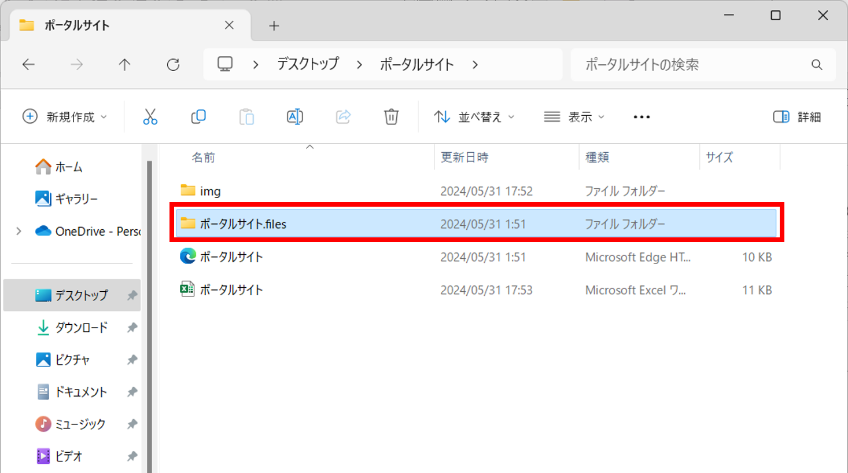Expand chevron after ポータルサイト in address bar

click(x=475, y=65)
